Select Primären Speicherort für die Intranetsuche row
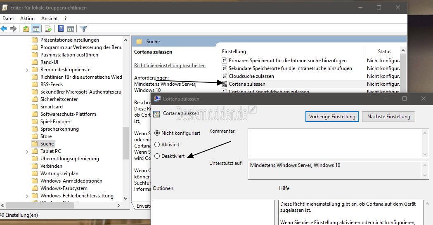The width and height of the screenshot is (433, 225). 310,61
